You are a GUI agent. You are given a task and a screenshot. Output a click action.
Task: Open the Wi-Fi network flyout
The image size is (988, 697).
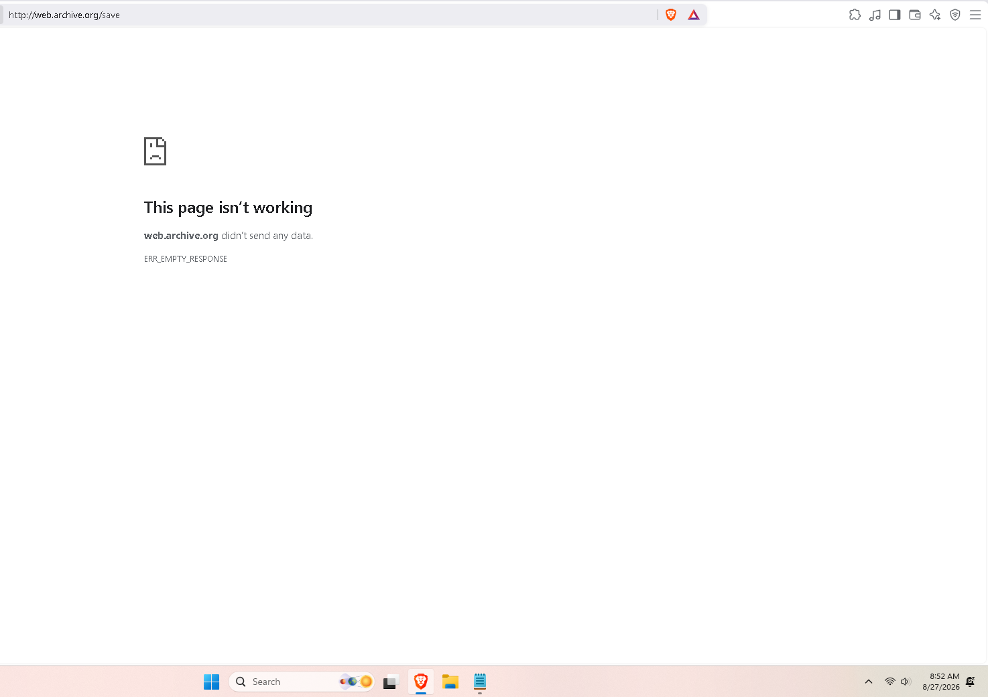click(890, 682)
